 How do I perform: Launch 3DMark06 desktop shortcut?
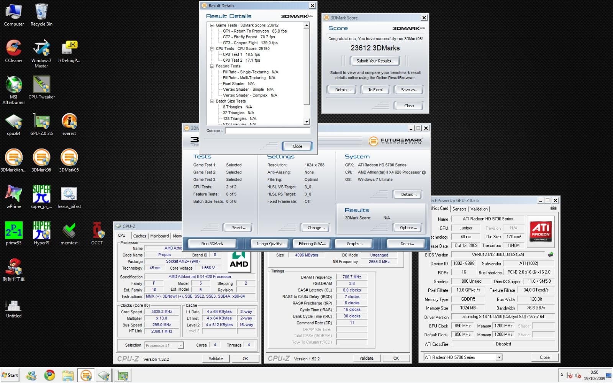tap(41, 160)
